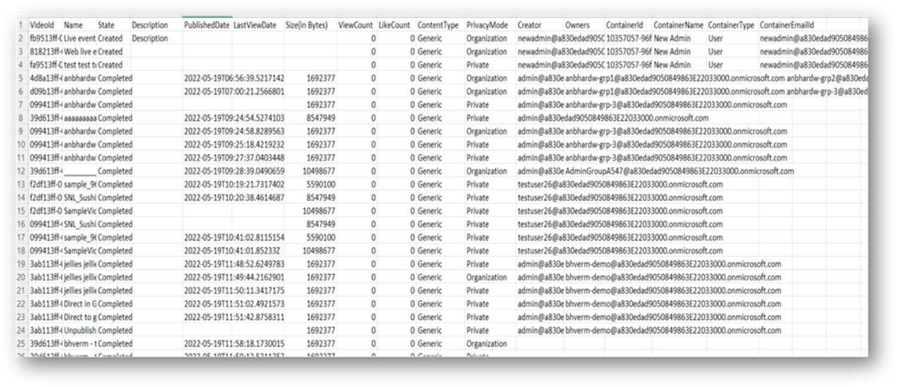
Task: Click the ViewCount header cell
Action: pos(356,25)
